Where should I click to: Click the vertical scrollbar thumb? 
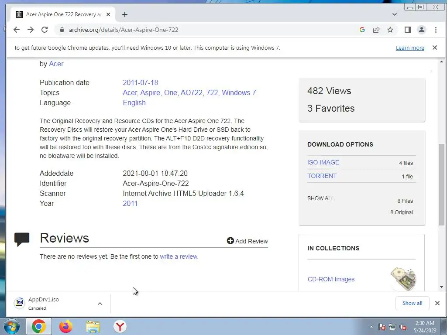coord(441,185)
